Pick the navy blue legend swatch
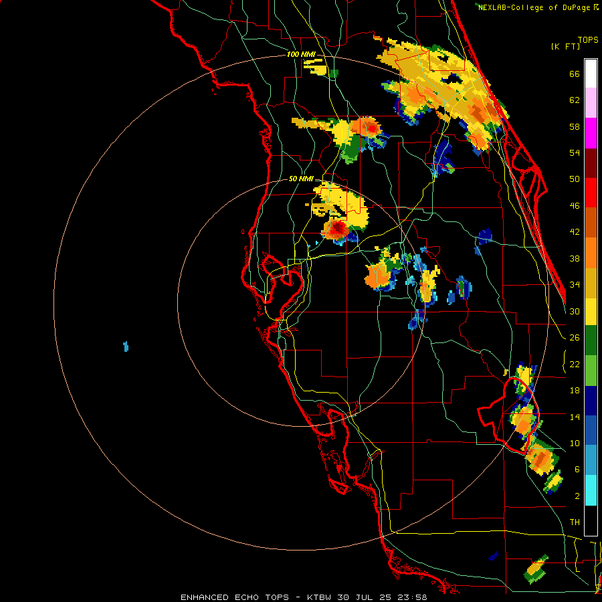This screenshot has height=602, width=602. pyautogui.click(x=591, y=401)
